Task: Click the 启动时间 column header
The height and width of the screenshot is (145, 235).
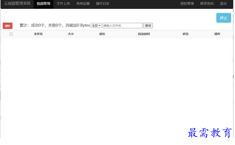Action: 144,34
